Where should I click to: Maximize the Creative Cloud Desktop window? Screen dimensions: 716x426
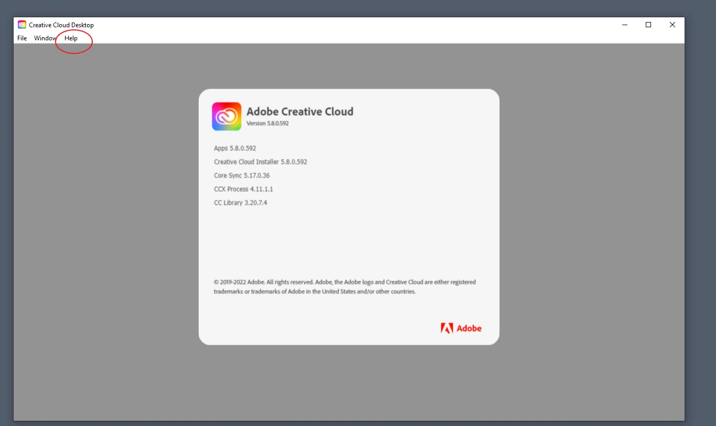pos(648,25)
